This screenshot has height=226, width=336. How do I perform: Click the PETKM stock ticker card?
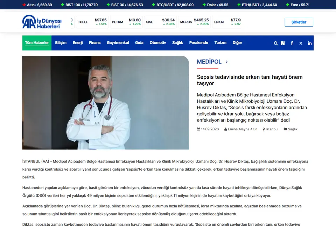pos(126,22)
